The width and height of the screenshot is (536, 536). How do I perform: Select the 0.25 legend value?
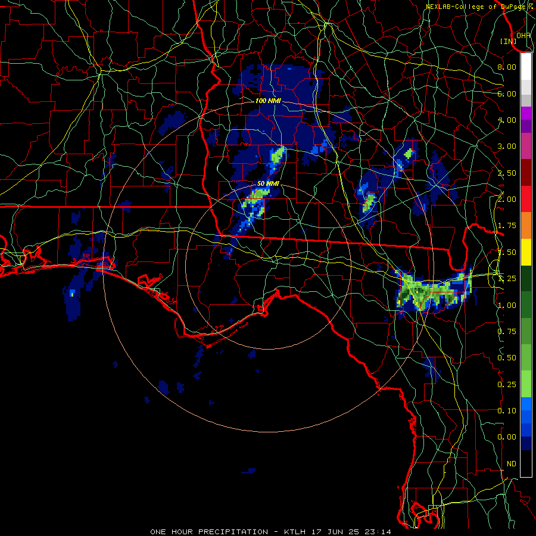pos(507,385)
